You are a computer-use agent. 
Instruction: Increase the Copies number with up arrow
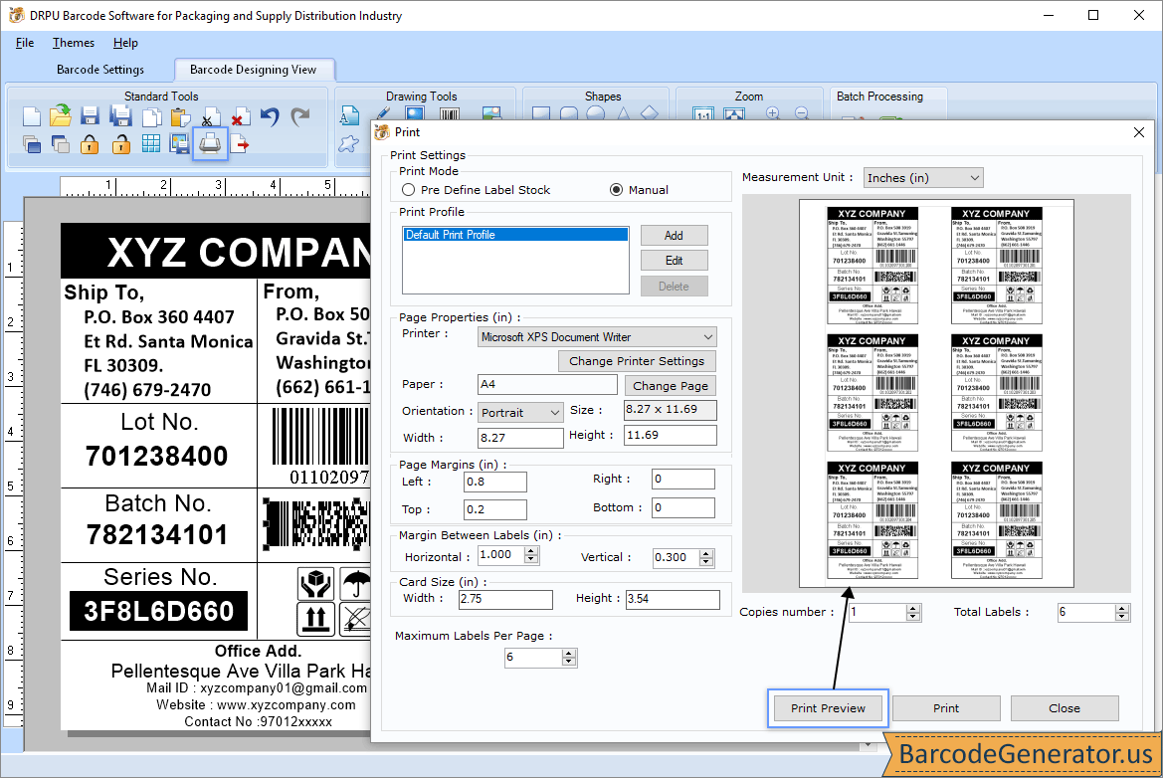pos(913,608)
